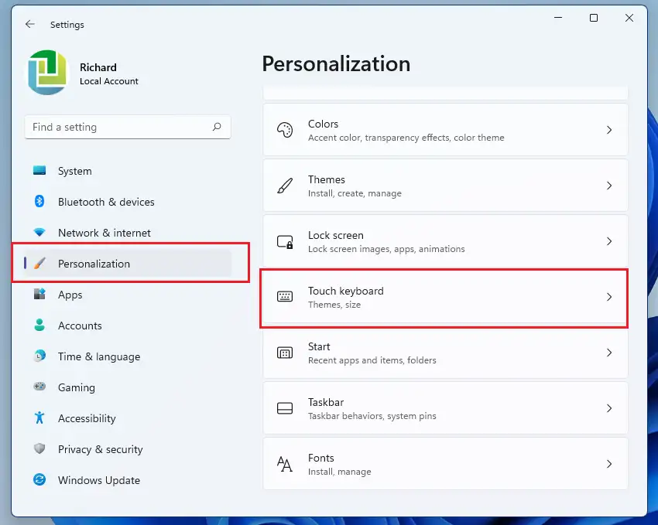Click the back arrow in Settings
658x525 pixels.
tap(29, 24)
